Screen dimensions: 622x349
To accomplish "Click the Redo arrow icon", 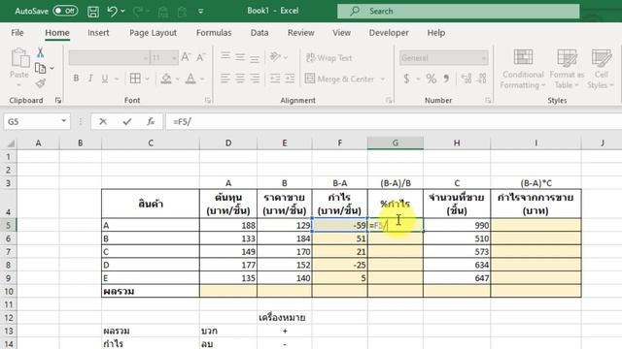I will click(138, 11).
